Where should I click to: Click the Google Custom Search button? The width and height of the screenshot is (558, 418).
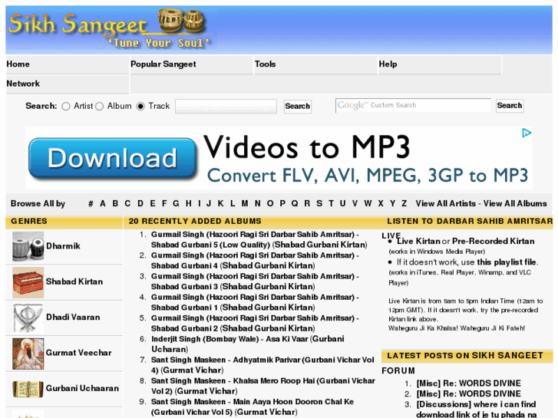510,106
